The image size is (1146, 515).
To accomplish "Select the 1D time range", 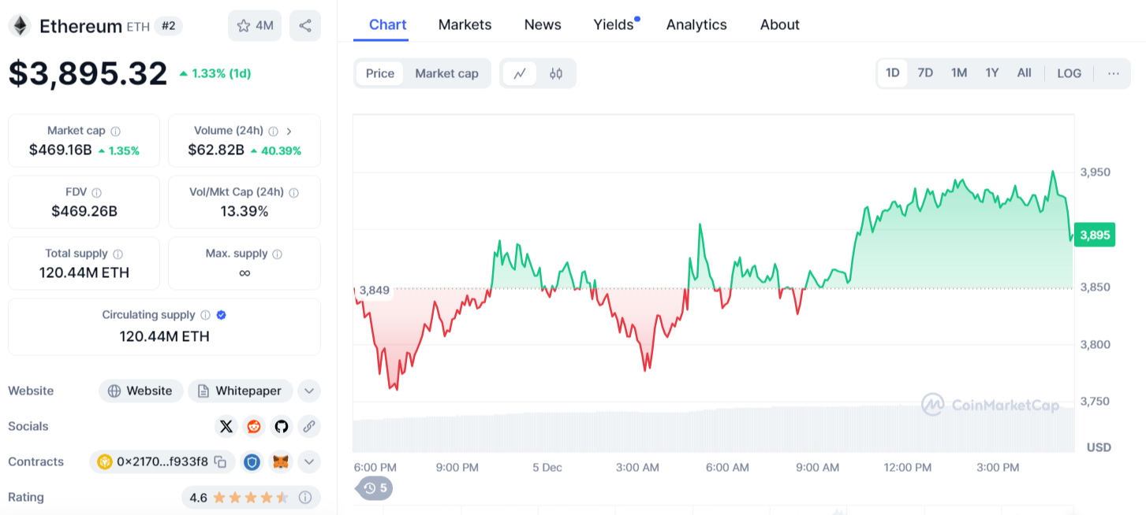I will [892, 73].
